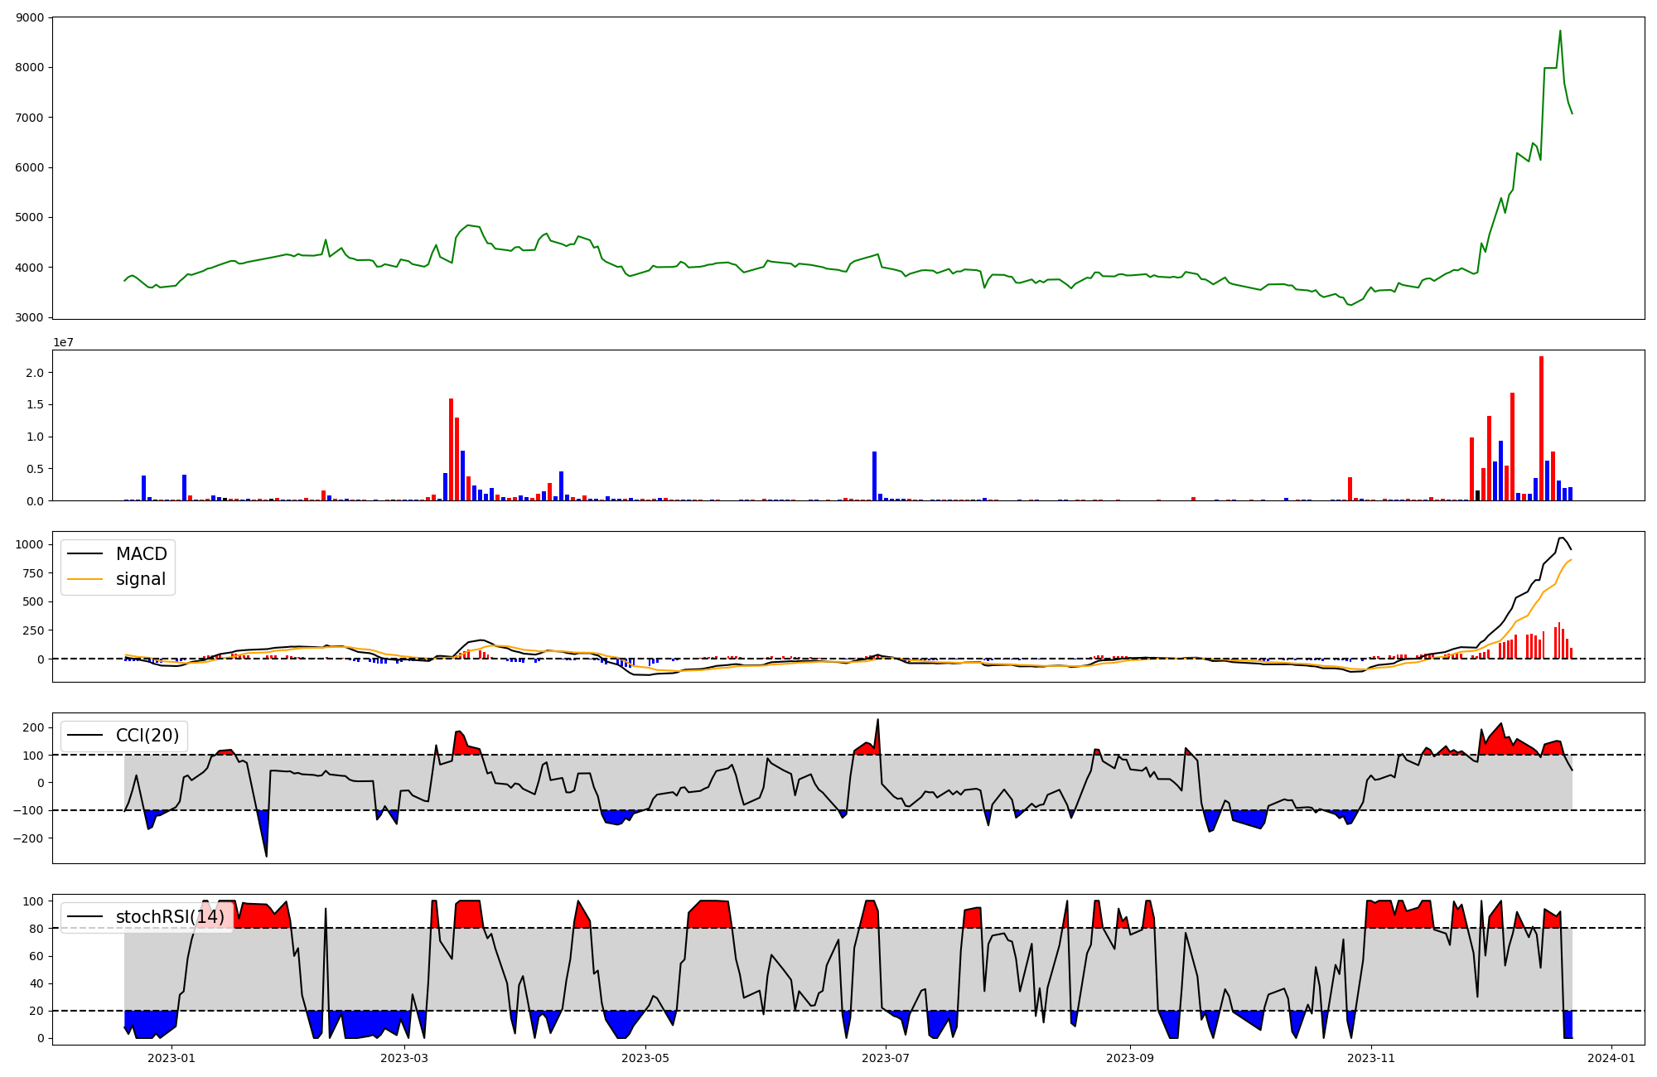This screenshot has width=1657, height=1077.
Task: Click the 1000 tick on MACD axis
Action: tap(30, 544)
